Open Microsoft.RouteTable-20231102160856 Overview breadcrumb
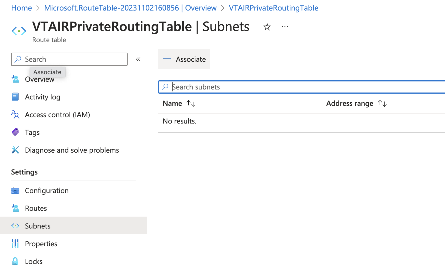The image size is (445, 272). pos(130,8)
